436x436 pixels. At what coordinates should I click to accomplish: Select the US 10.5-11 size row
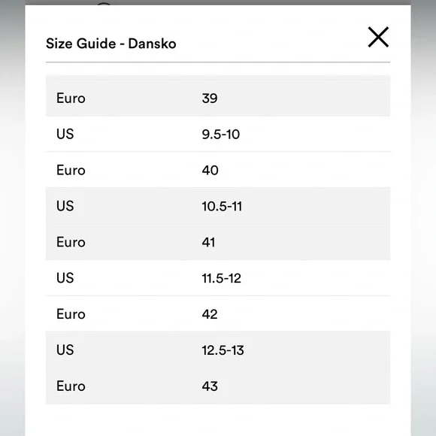tap(218, 206)
